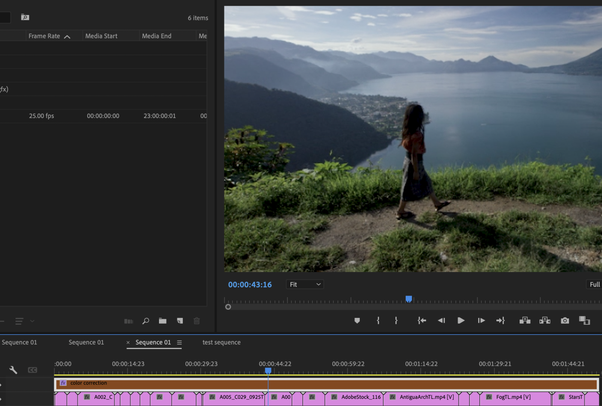
Task: Click the 6 items count label
Action: point(198,18)
